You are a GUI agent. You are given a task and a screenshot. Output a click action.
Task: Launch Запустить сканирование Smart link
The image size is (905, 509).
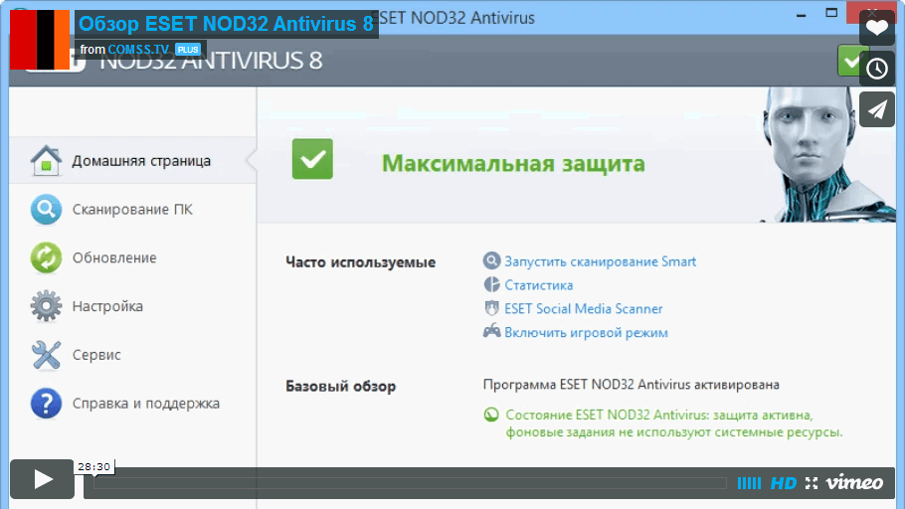point(601,261)
